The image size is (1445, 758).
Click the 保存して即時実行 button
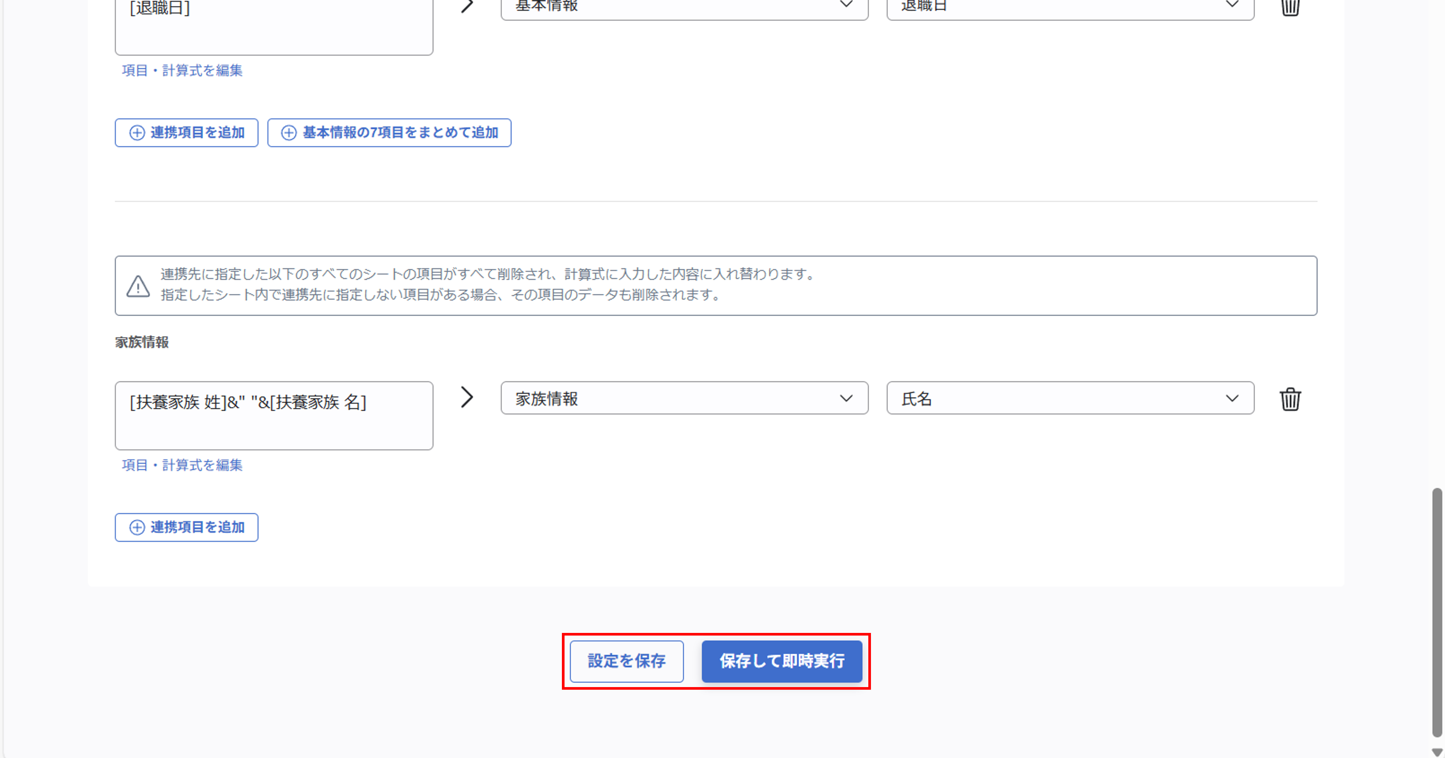(783, 661)
